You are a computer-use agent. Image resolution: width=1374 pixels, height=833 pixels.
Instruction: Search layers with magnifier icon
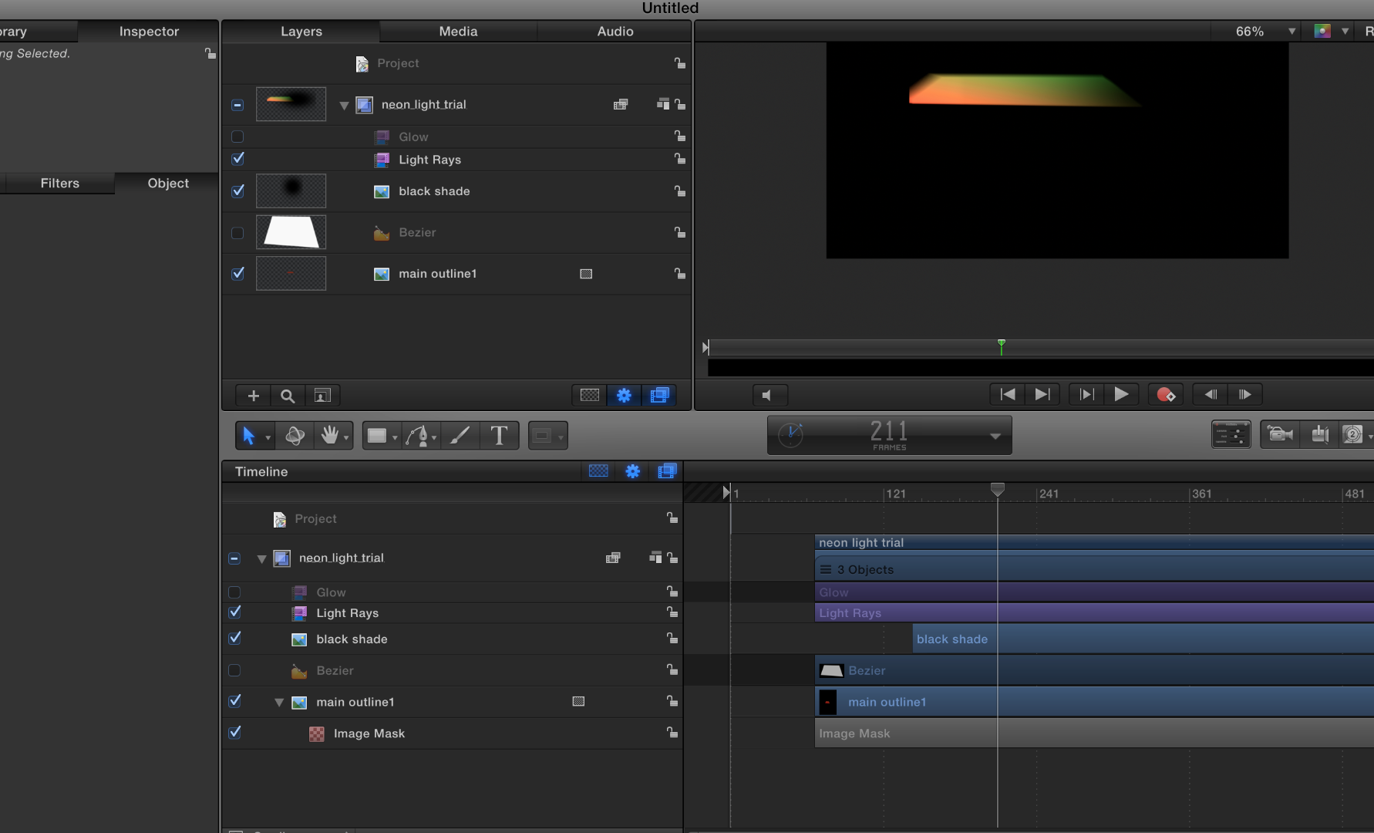click(x=288, y=396)
